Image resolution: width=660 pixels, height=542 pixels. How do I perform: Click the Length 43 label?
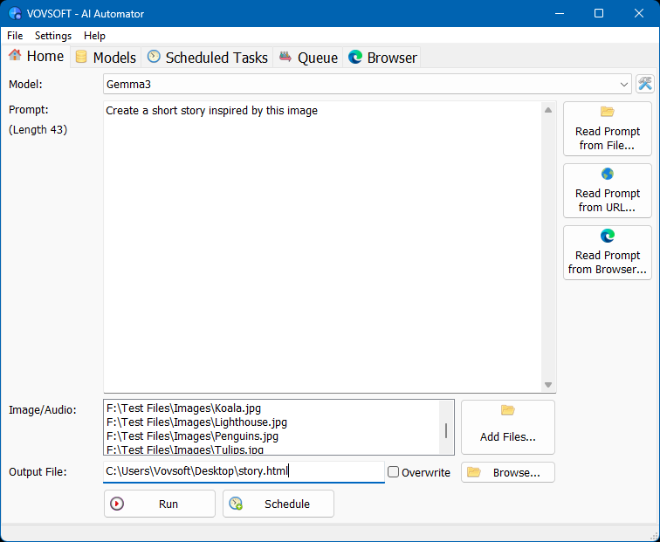tap(38, 129)
